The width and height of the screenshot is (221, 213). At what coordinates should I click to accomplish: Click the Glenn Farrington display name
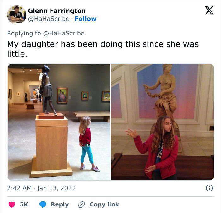[57, 11]
